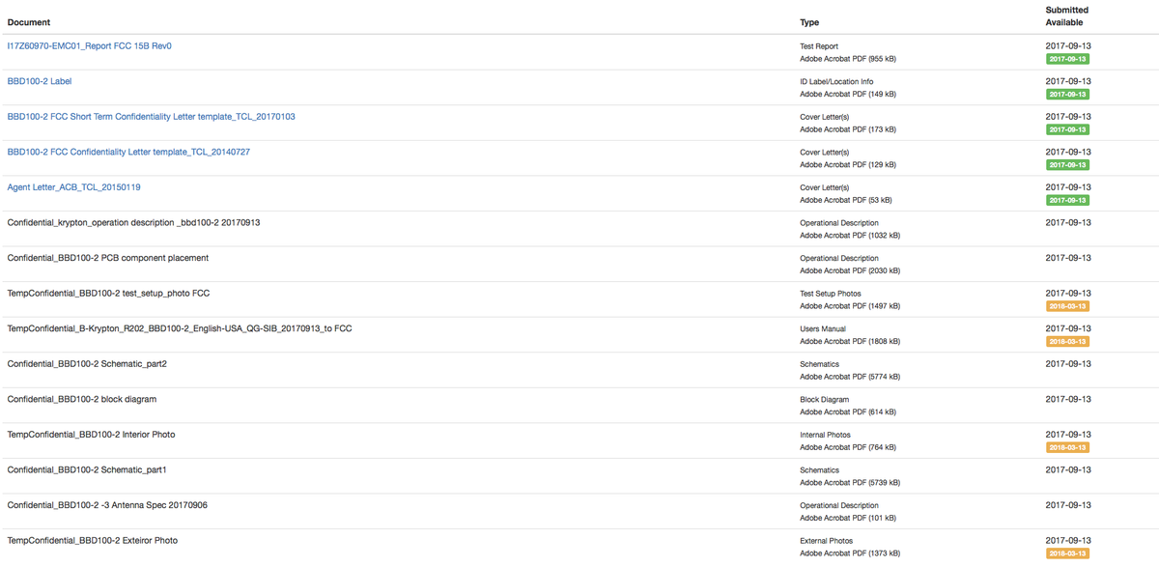Click the orange 2018-03-13 badge for Internal Photos
The height and width of the screenshot is (567, 1159).
pyautogui.click(x=1067, y=447)
